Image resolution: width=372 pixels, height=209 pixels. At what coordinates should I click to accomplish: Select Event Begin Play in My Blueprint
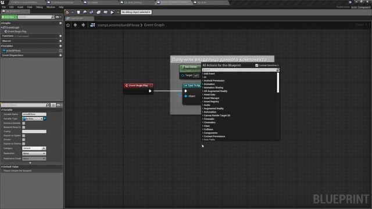pyautogui.click(x=17, y=31)
